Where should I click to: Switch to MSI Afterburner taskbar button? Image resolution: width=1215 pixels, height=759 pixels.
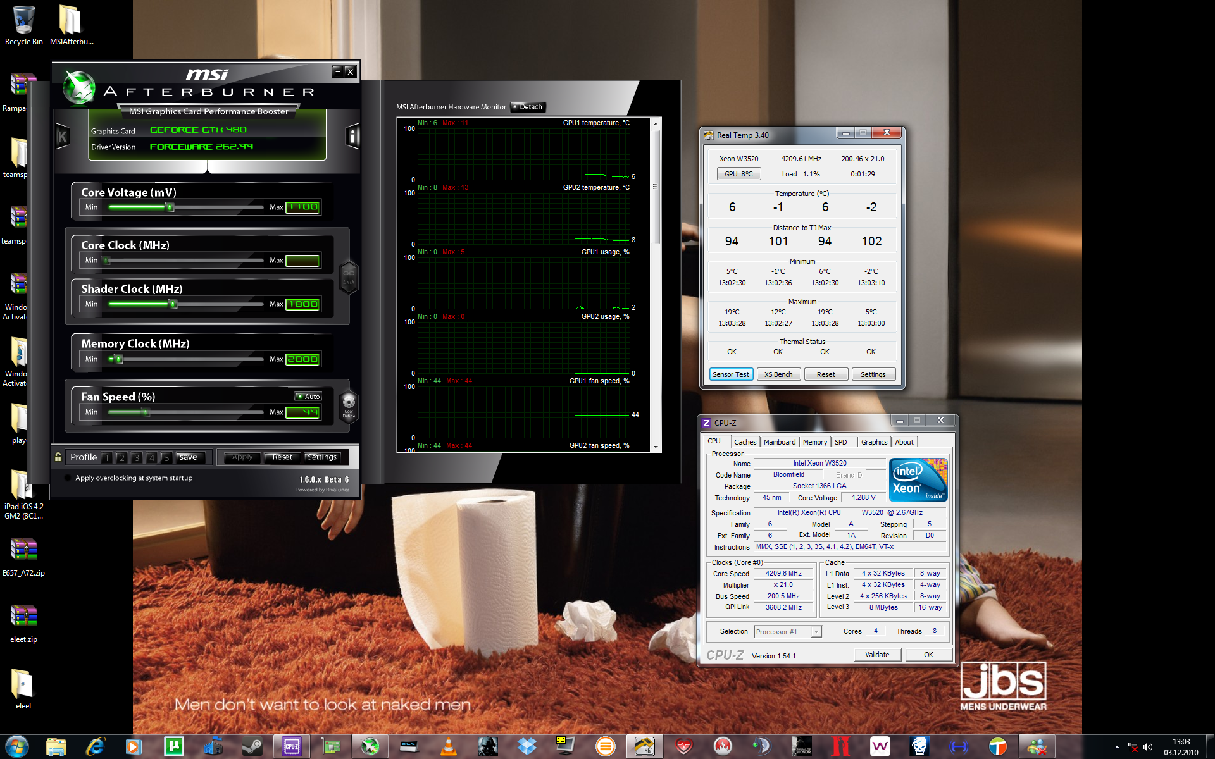click(x=370, y=747)
